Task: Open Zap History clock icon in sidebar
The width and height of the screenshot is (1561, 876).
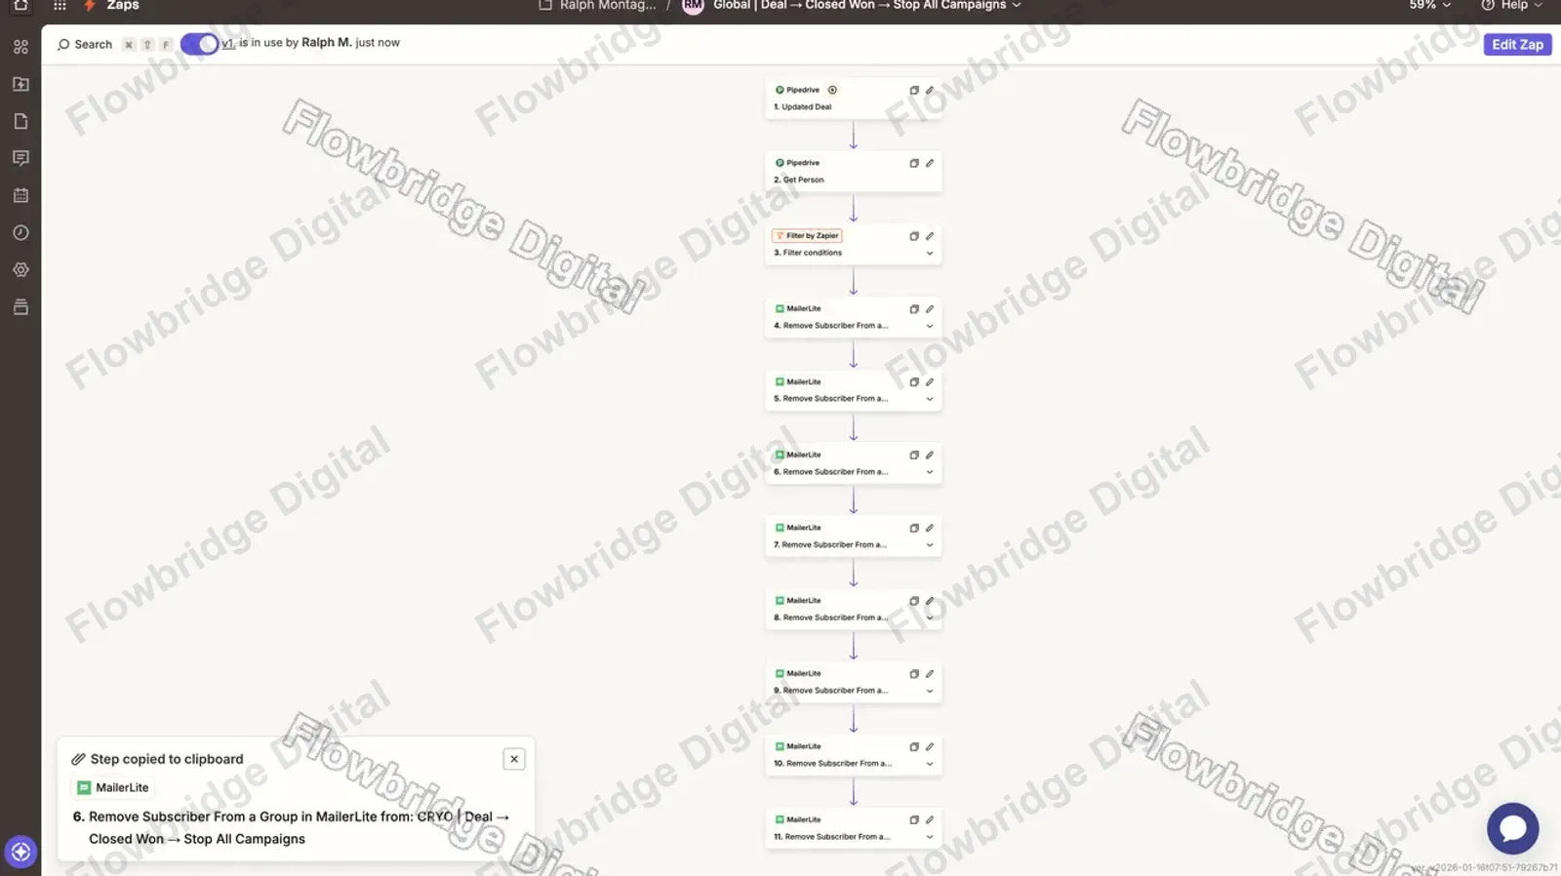Action: coord(20,233)
